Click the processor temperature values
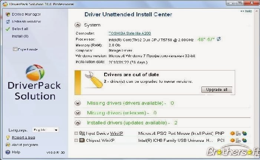Viewport: 260px width, 160px height. click(206, 39)
